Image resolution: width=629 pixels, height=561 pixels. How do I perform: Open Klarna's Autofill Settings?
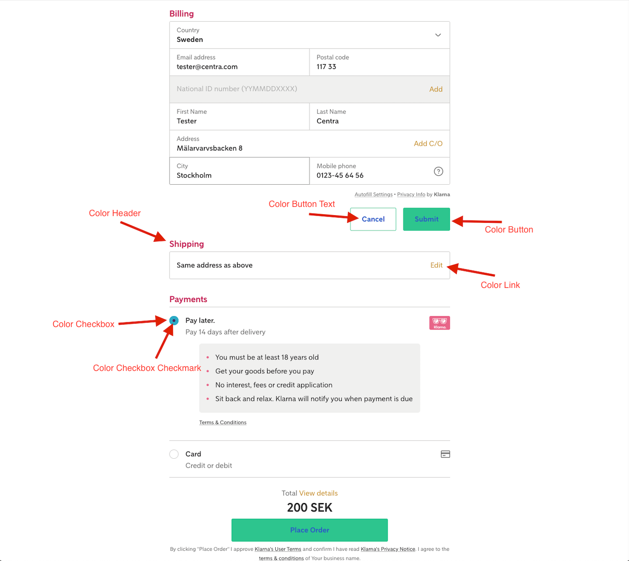pyautogui.click(x=374, y=194)
